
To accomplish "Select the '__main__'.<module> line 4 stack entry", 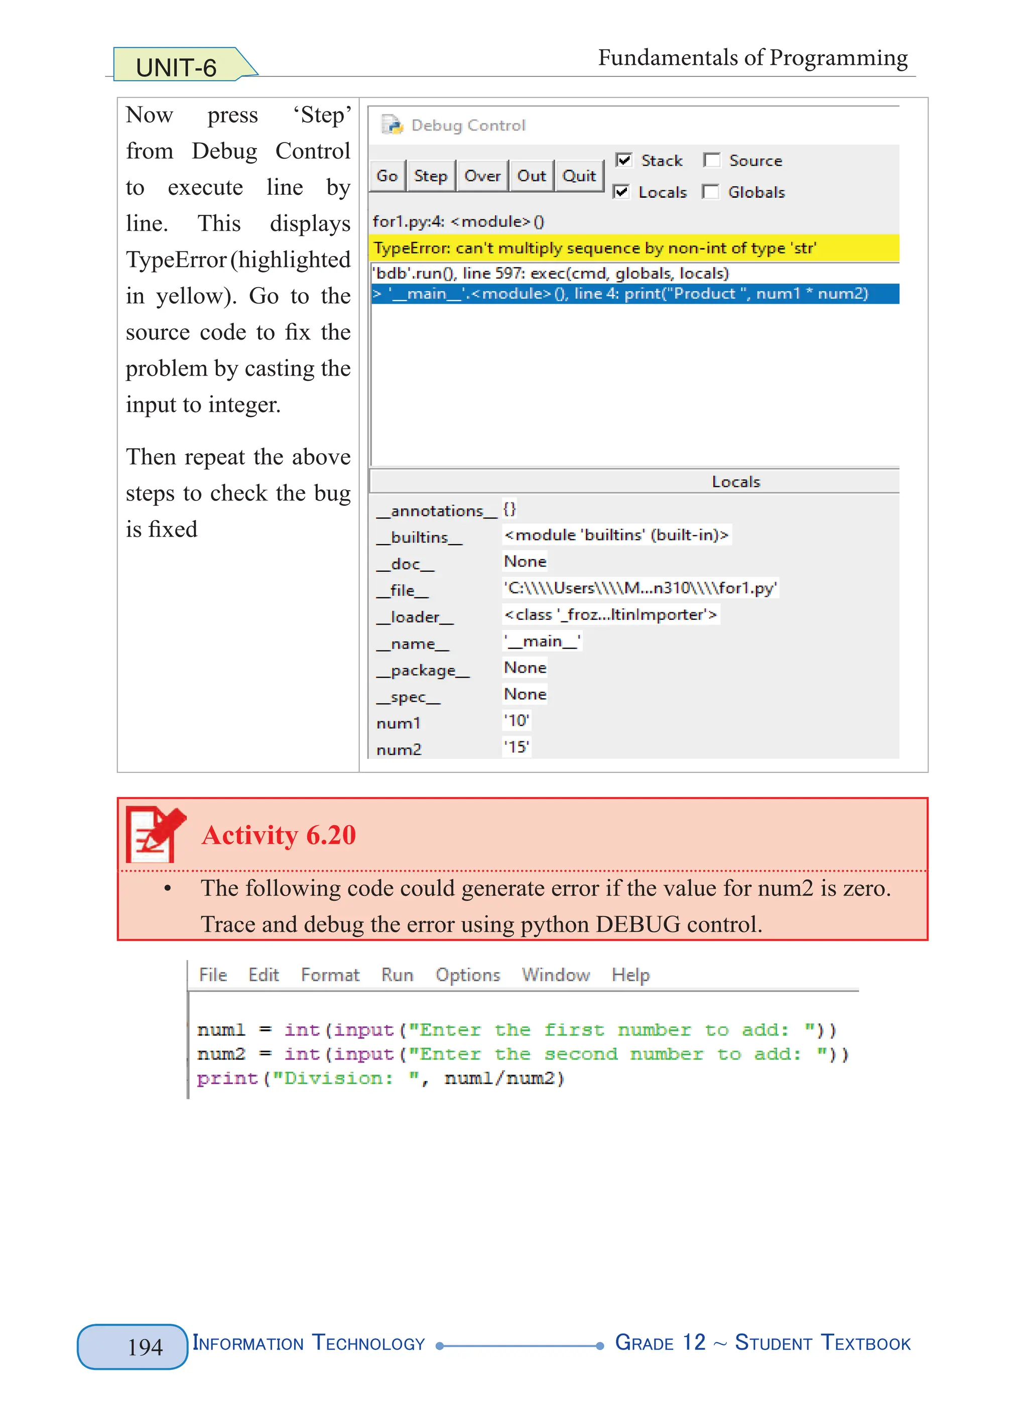I will click(635, 294).
